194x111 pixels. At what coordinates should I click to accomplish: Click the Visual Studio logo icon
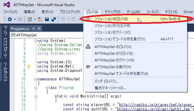pyautogui.click(x=7, y=5)
